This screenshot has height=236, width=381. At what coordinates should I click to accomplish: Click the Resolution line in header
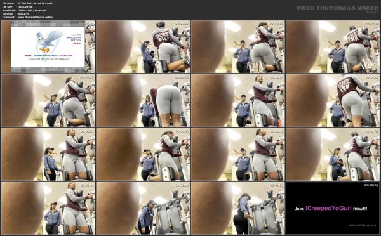coord(24,10)
